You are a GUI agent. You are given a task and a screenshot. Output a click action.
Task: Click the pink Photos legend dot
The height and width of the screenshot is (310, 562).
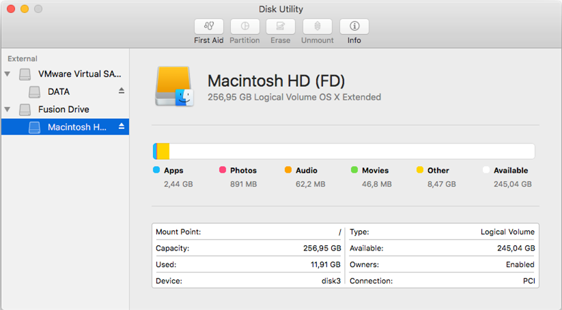coord(223,170)
